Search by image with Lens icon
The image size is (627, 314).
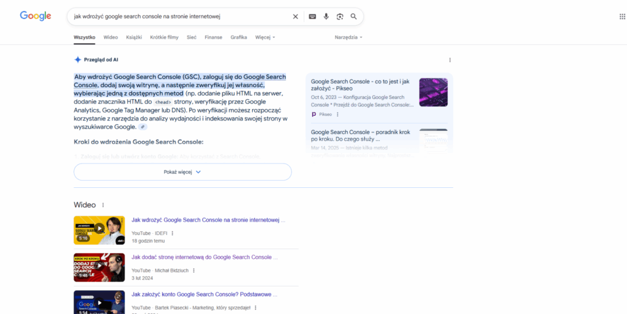tap(340, 17)
